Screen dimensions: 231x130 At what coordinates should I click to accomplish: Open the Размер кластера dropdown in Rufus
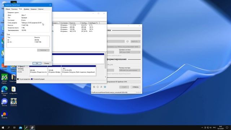coord(130,70)
